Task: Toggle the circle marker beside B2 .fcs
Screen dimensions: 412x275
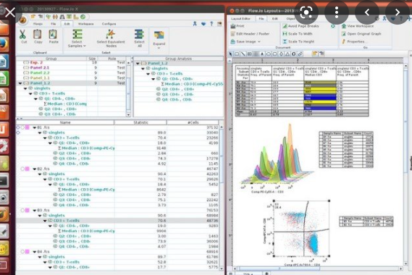Action: pyautogui.click(x=22, y=169)
